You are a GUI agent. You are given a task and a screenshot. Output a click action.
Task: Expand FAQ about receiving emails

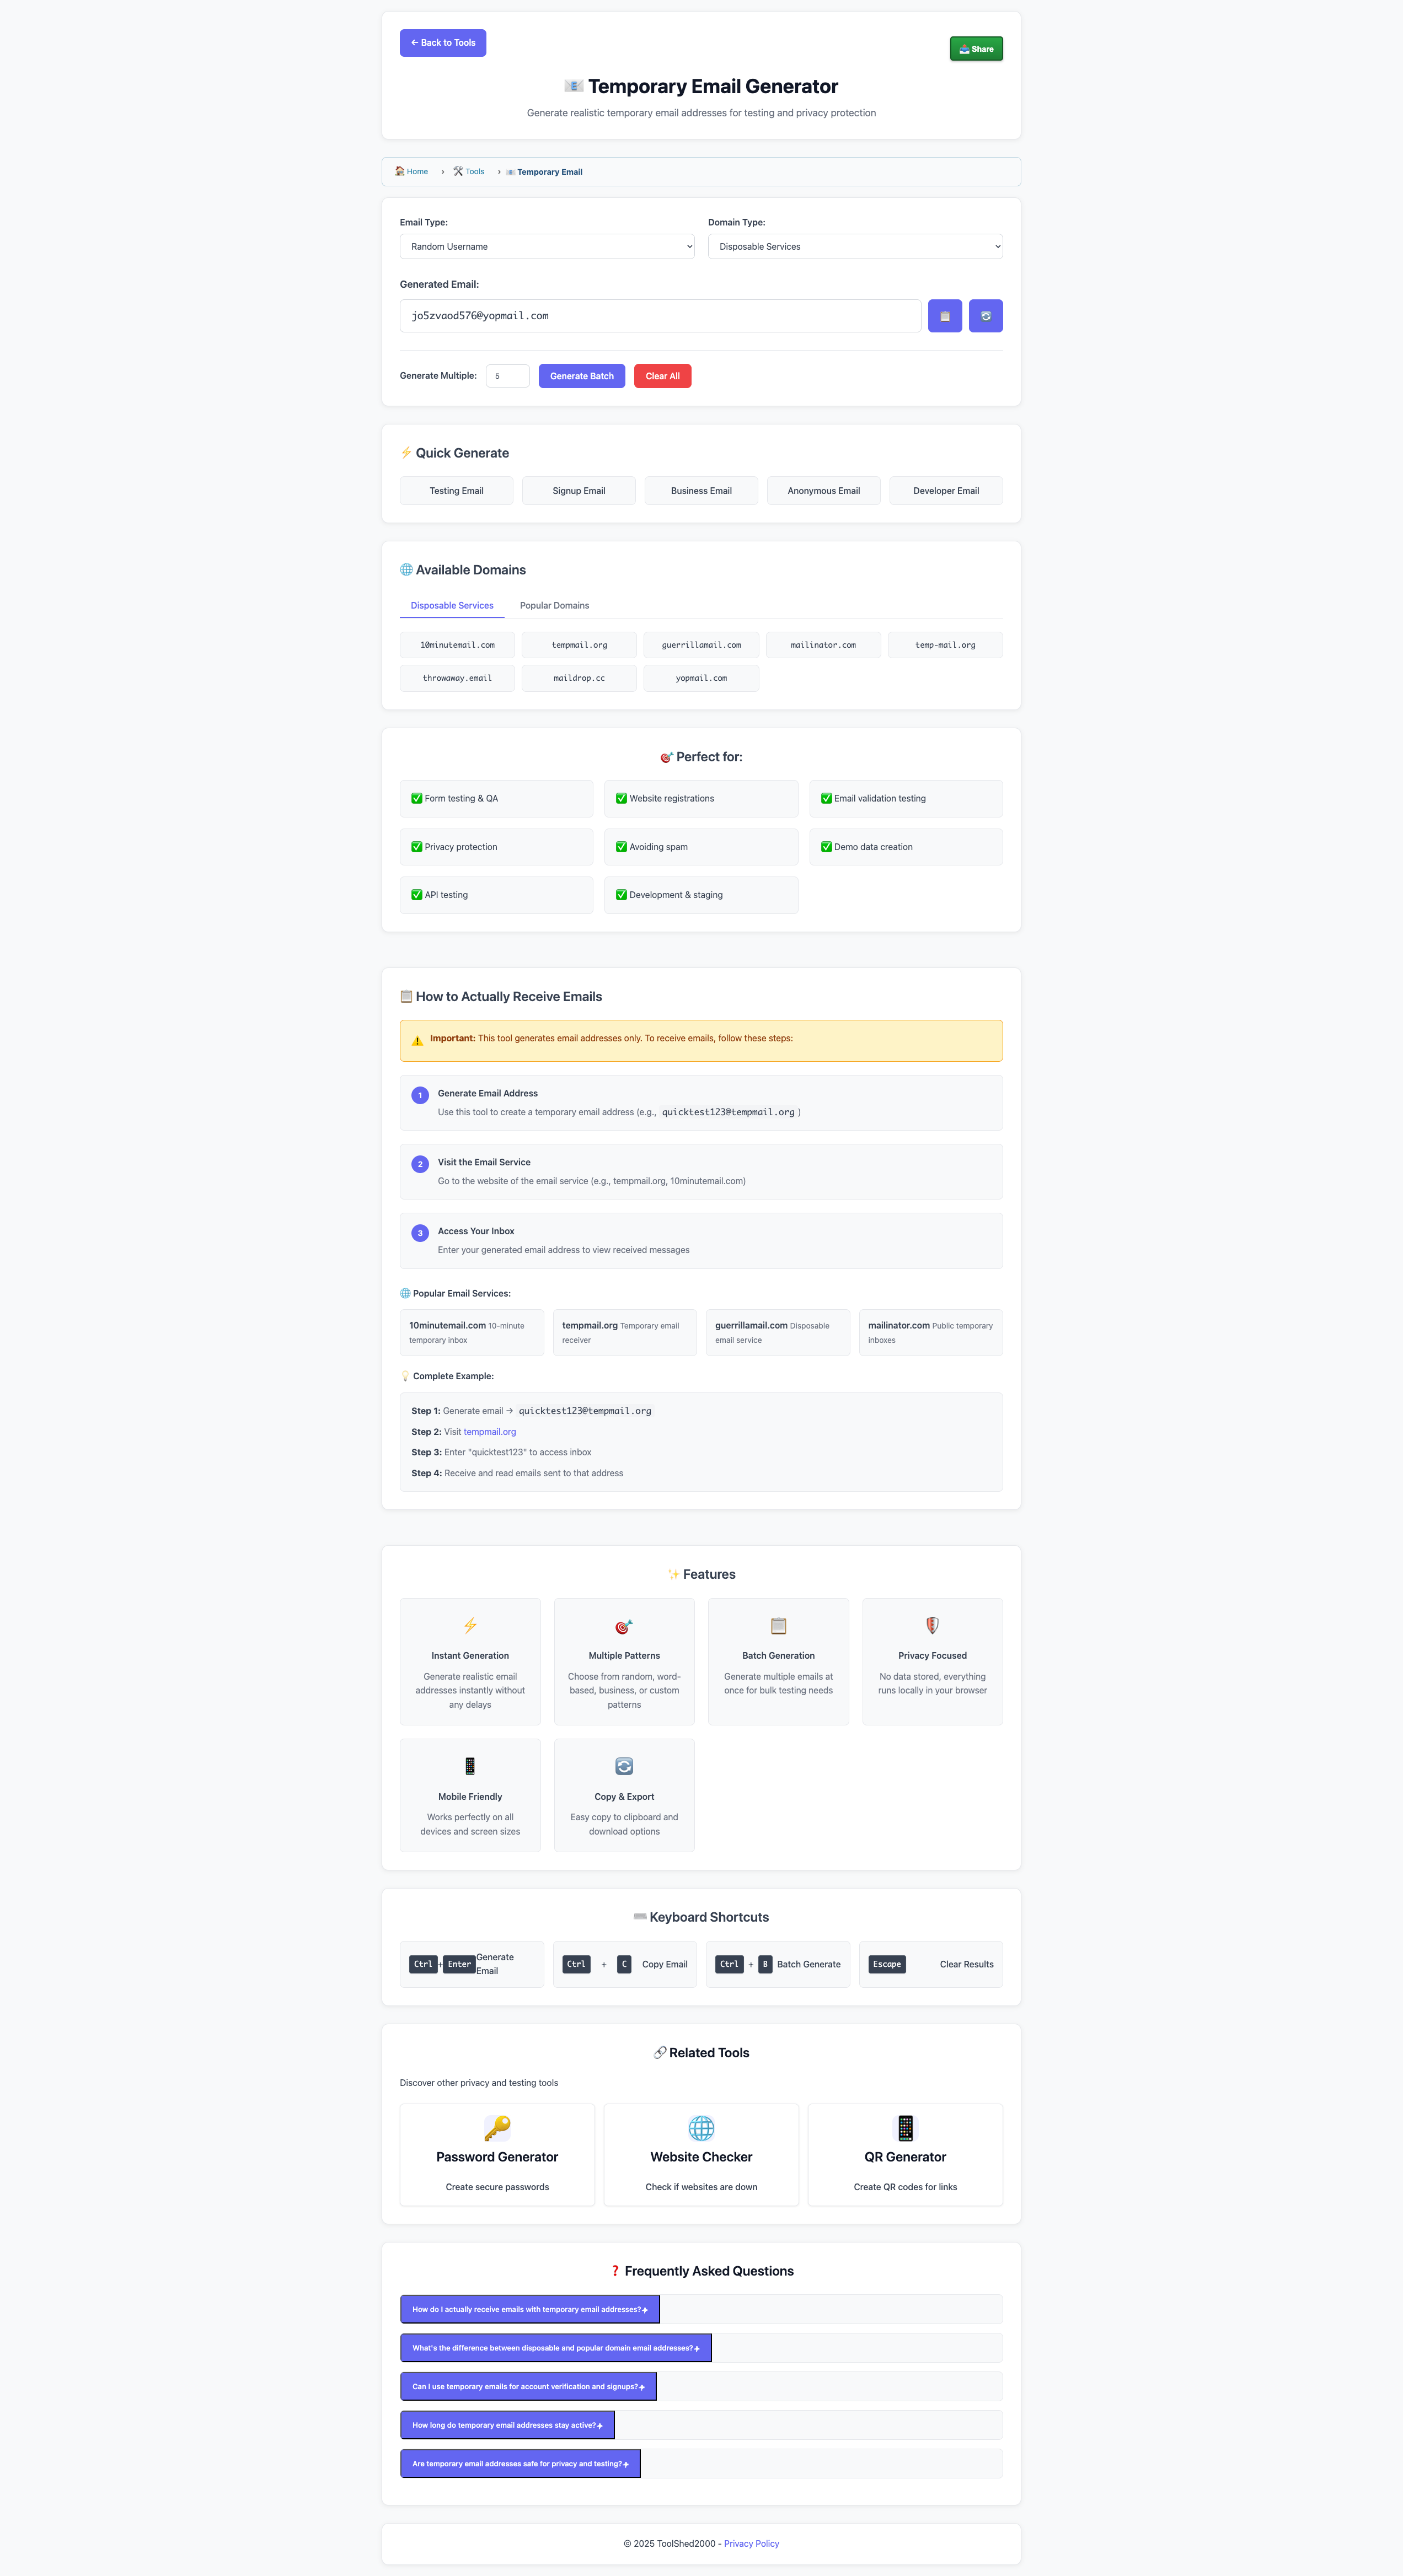coord(529,2309)
